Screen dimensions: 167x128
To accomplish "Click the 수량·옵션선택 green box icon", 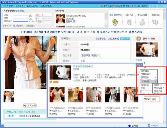I will coord(115,22).
